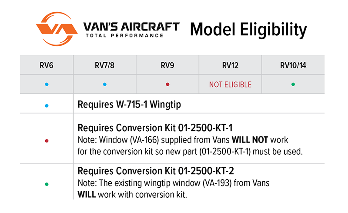Click the VA-166 window note text
This screenshot has width=348, height=213.
click(190, 145)
